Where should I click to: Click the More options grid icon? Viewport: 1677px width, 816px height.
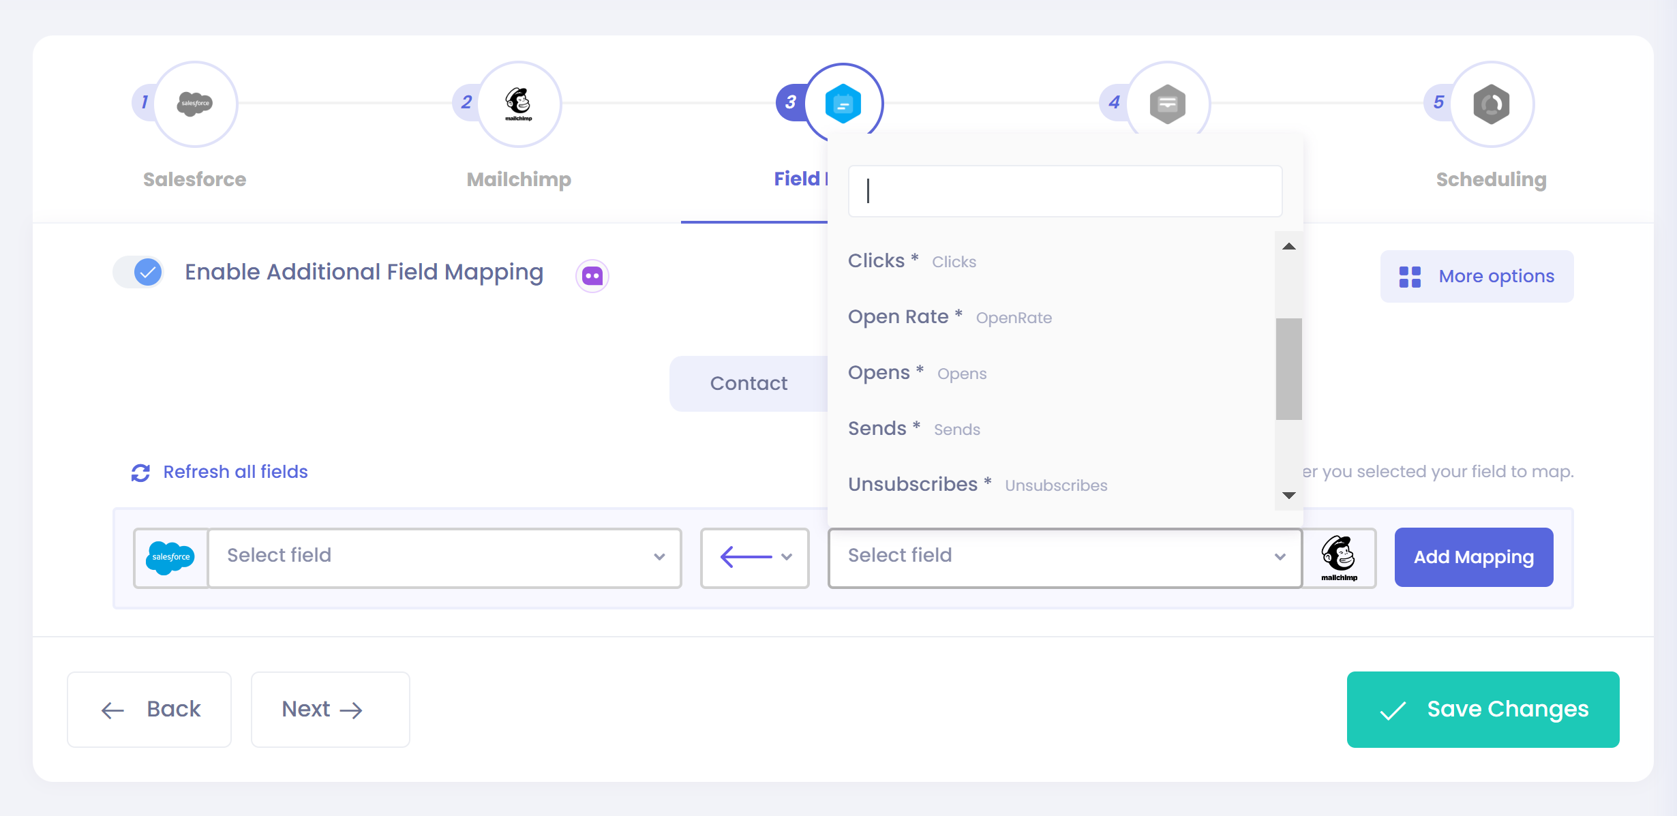[1410, 277]
